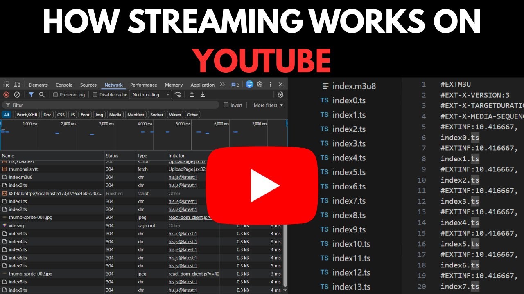Enable the Disable cache checkbox
The height and width of the screenshot is (294, 524).
(x=95, y=95)
